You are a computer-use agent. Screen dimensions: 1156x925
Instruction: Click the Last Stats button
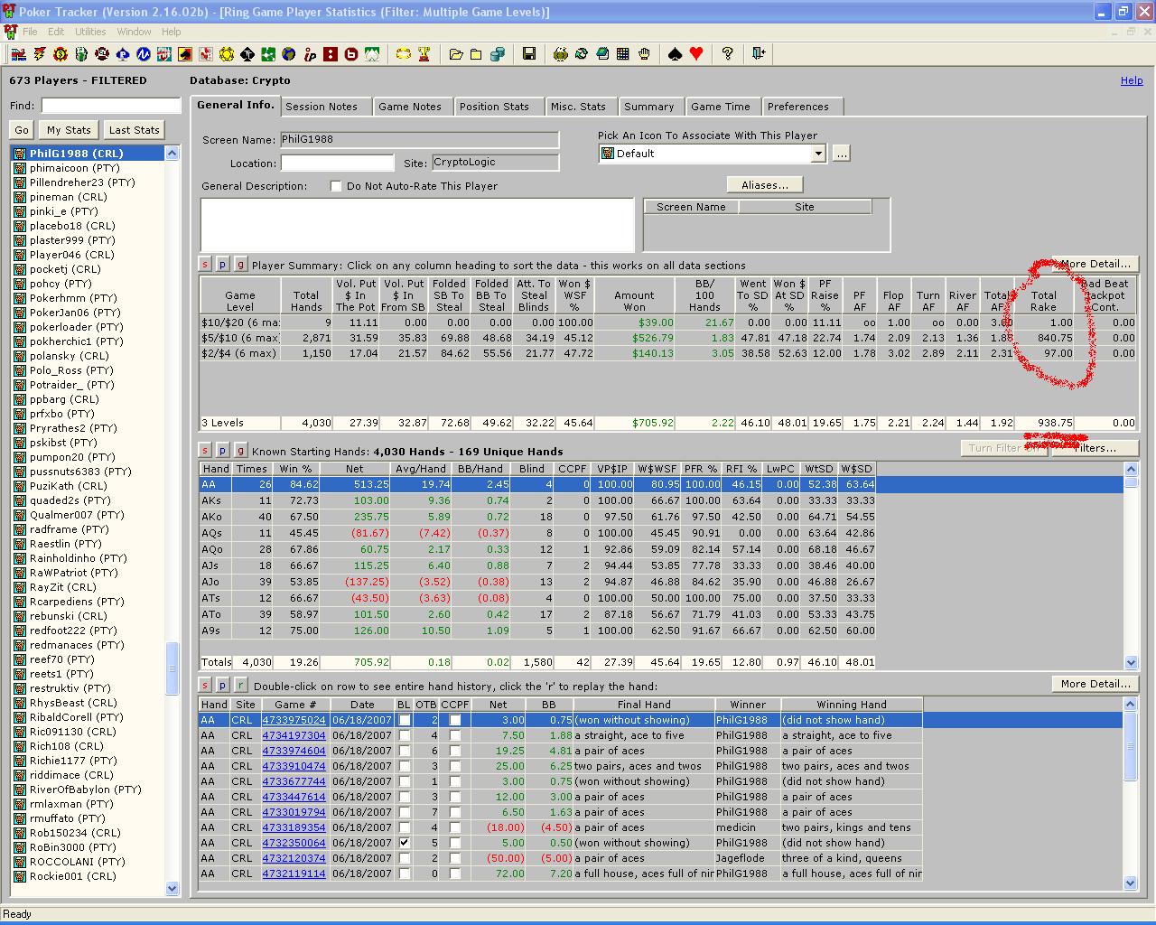click(x=135, y=130)
